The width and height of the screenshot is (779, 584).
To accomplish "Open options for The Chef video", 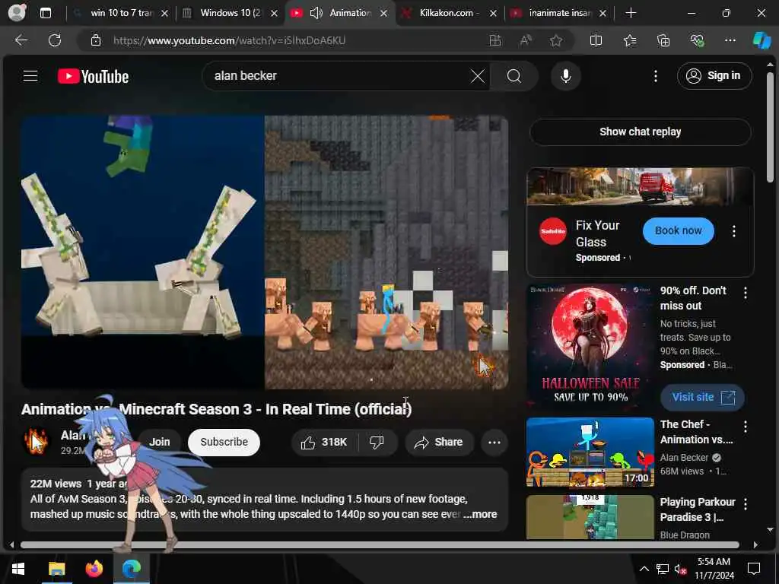I will (x=746, y=427).
